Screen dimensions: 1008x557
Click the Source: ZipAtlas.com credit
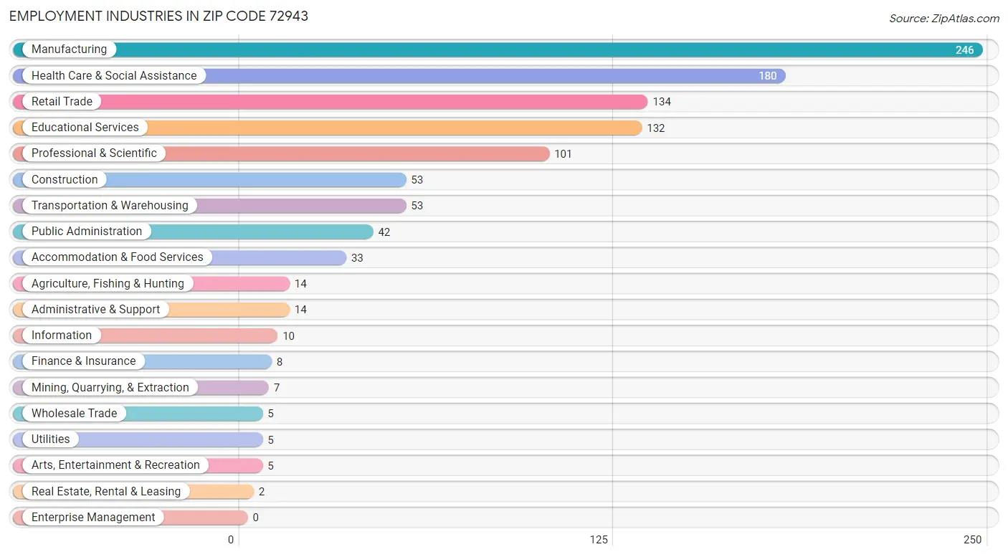(944, 19)
